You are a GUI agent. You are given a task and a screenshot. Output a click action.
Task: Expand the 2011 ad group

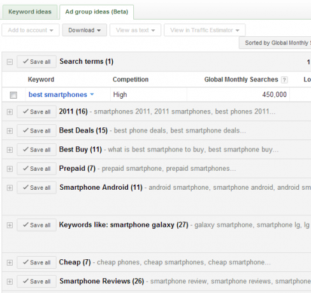[x=10, y=112]
